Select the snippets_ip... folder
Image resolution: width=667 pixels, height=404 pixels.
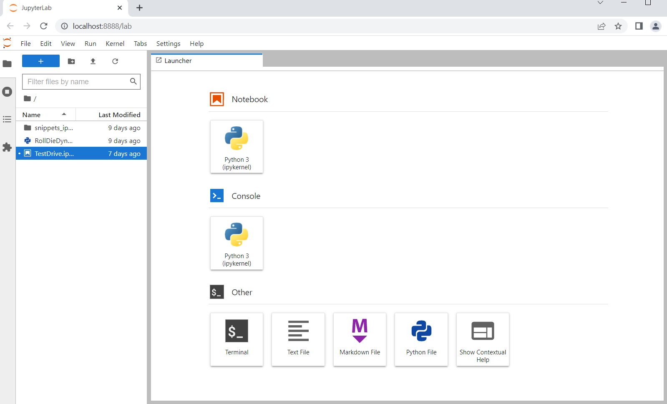(81, 128)
